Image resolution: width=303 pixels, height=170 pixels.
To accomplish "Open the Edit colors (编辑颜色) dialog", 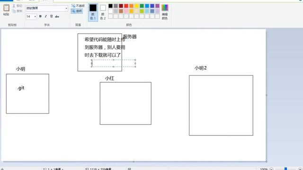I will pyautogui.click(x=165, y=12).
